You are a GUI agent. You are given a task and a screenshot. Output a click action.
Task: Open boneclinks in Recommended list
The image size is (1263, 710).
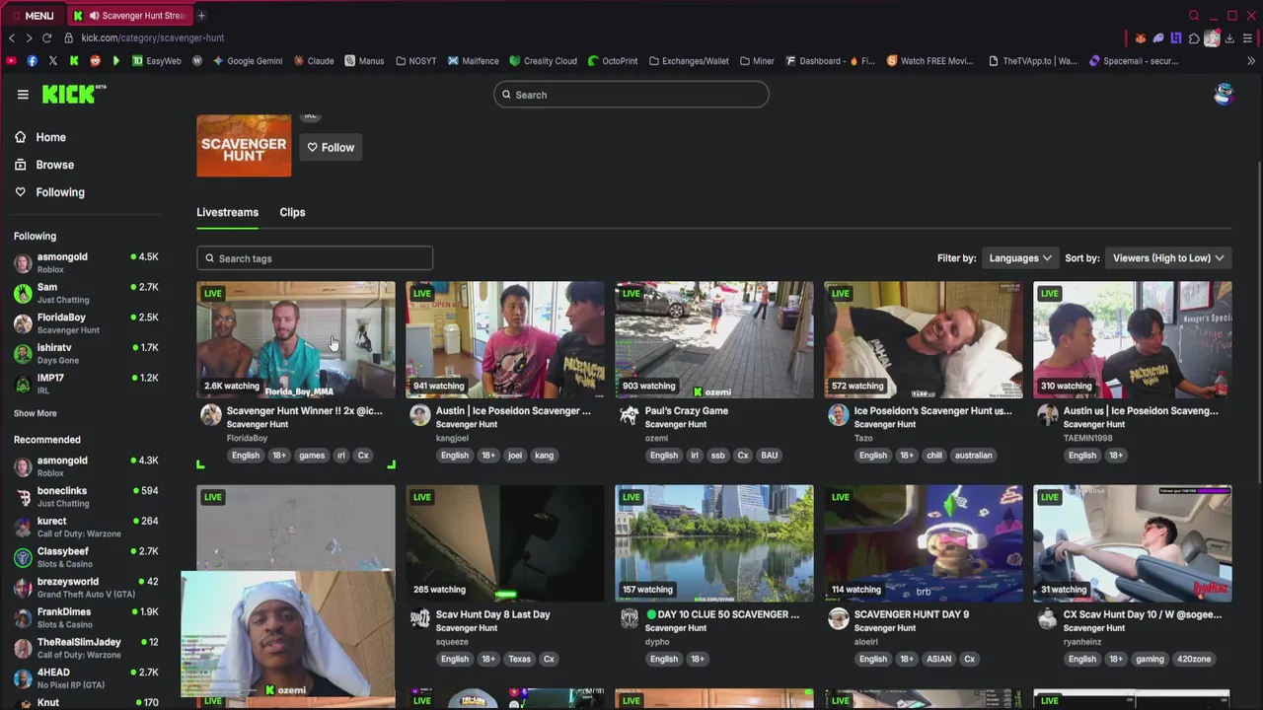point(86,497)
